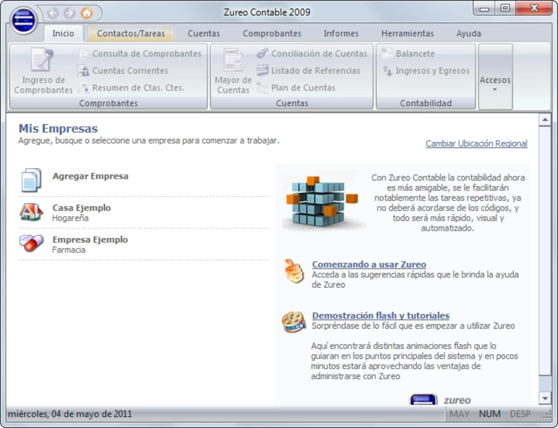Click the Mayor de Cuentas ledger icon
This screenshot has width=558, height=428.
233,59
